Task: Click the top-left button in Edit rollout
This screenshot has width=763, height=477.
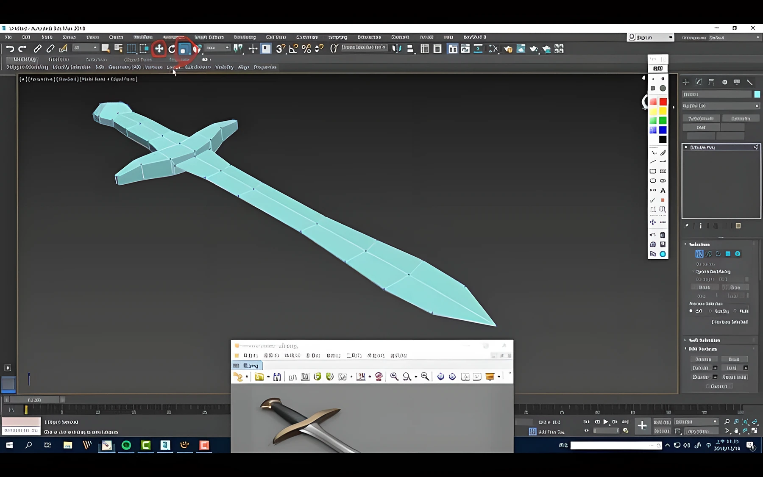Action: point(703,359)
